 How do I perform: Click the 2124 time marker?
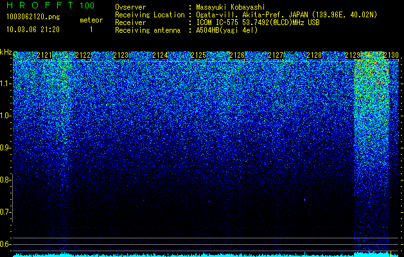tap(160, 55)
